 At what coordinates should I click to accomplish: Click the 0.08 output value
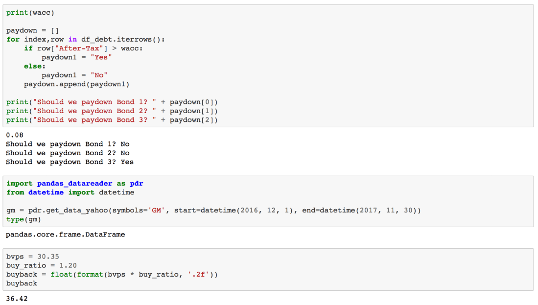coord(15,135)
